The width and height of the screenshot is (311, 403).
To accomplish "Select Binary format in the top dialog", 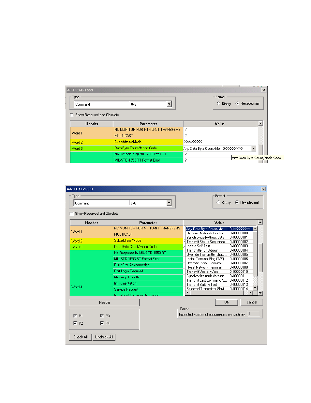I will pos(218,103).
